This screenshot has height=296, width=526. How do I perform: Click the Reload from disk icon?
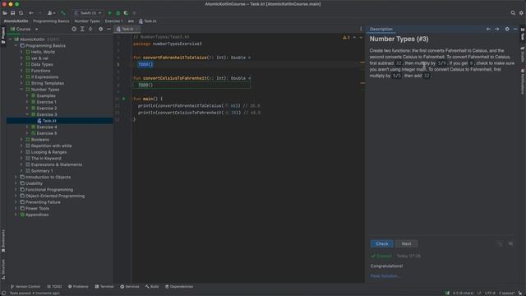click(x=21, y=13)
